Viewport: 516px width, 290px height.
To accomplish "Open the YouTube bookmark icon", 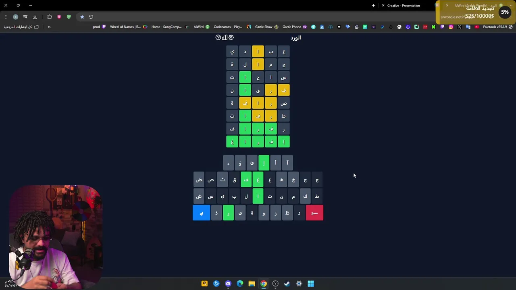I will (x=476, y=27).
